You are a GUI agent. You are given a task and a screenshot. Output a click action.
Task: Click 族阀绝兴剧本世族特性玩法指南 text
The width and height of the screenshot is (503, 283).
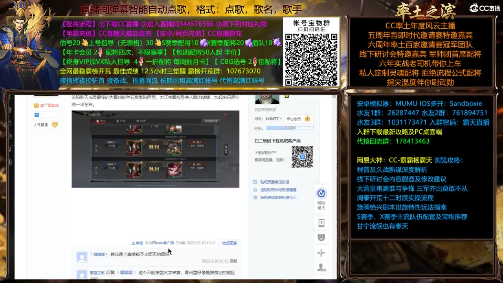point(402,207)
